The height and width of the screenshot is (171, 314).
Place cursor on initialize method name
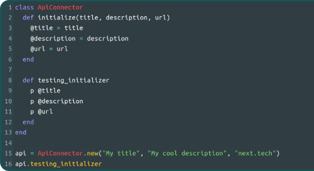click(x=57, y=18)
